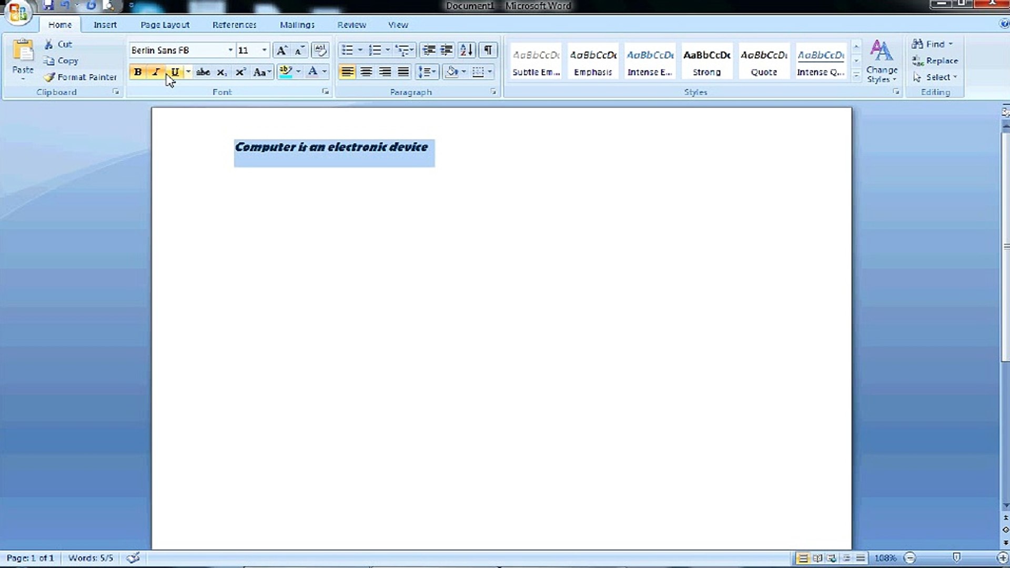1010x568 pixels.
Task: Click the Replace button
Action: 935,60
